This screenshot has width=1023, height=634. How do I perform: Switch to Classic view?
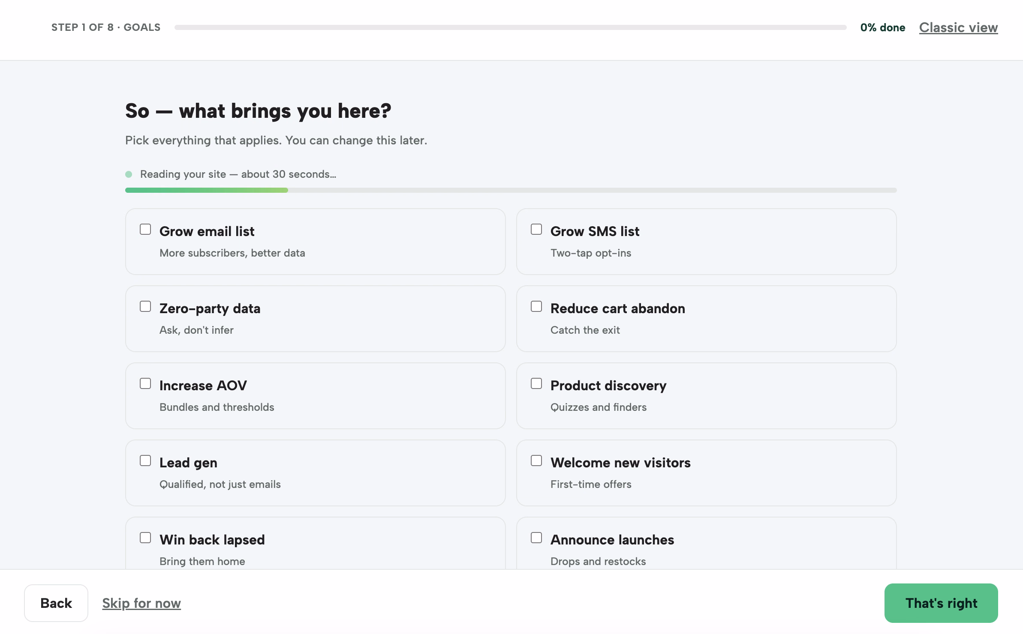958,27
